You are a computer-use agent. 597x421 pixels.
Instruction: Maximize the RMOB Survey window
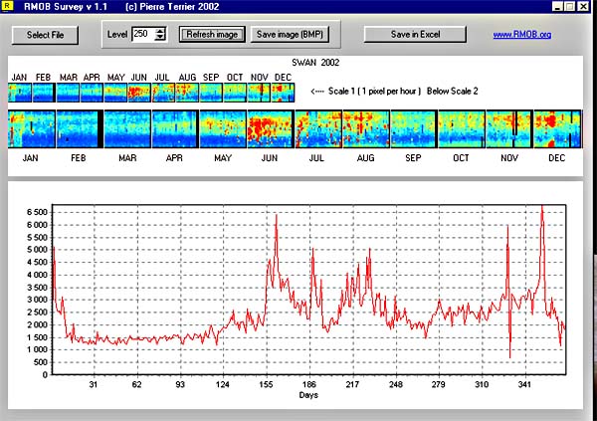coord(568,7)
